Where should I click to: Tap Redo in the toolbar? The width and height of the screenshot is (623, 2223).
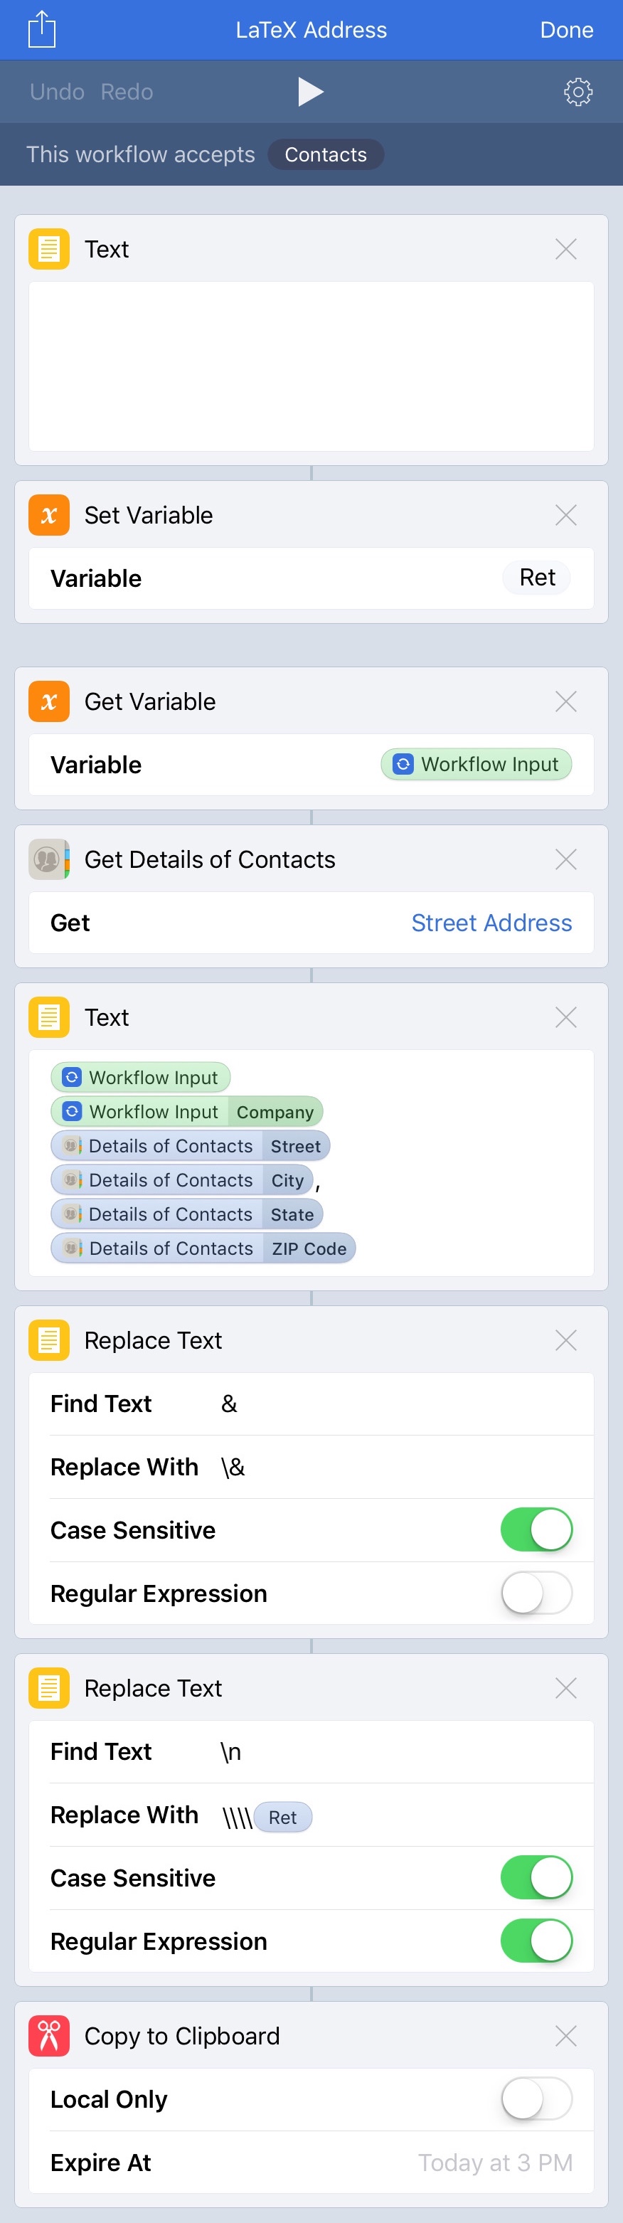(x=127, y=92)
